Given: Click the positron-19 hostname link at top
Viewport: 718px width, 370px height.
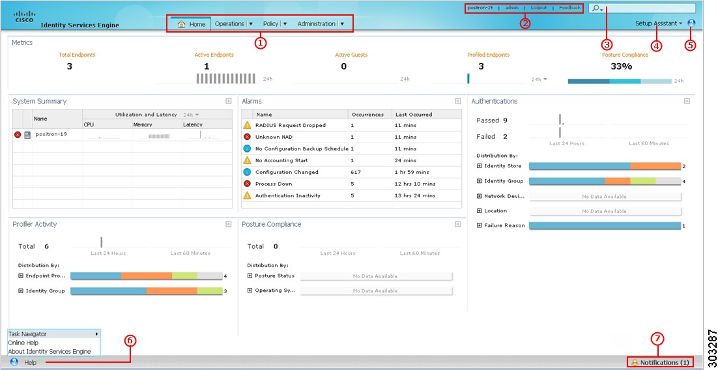Looking at the screenshot, I should [x=480, y=8].
